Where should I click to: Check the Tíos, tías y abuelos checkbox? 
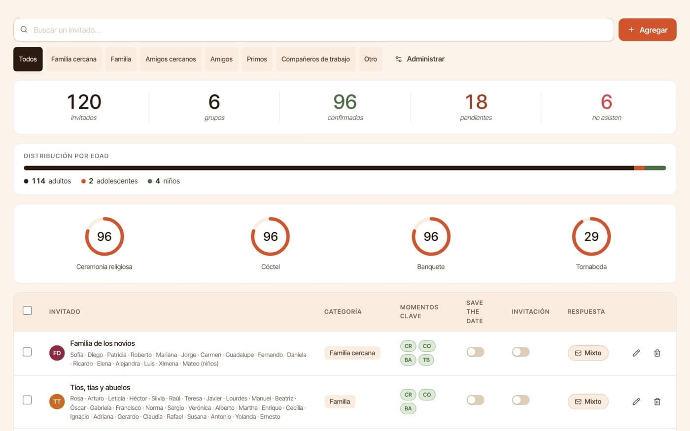(27, 399)
